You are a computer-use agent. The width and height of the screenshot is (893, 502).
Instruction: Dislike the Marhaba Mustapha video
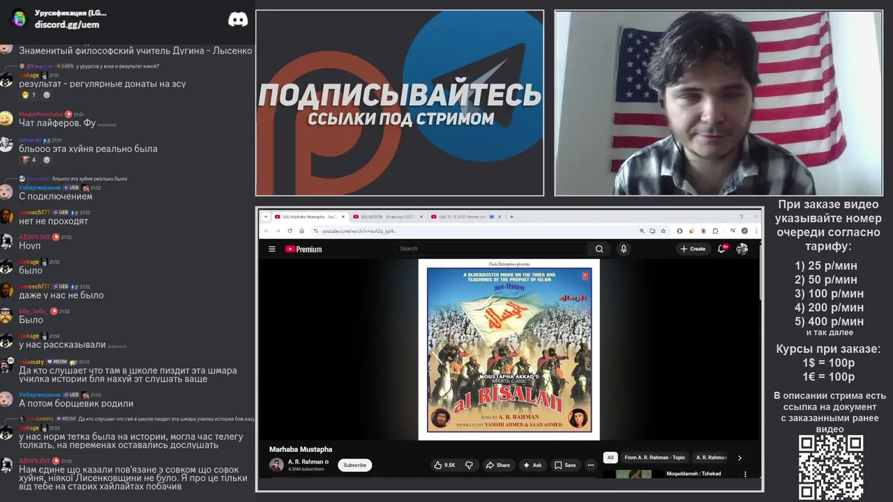click(469, 465)
